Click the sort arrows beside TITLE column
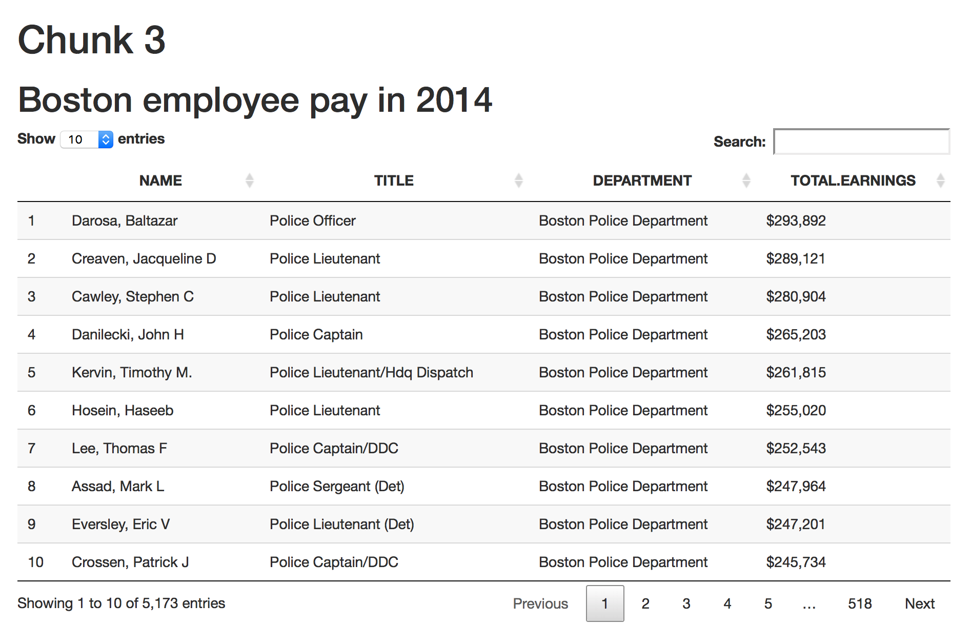Screen dimensions: 971x644 pyautogui.click(x=518, y=180)
